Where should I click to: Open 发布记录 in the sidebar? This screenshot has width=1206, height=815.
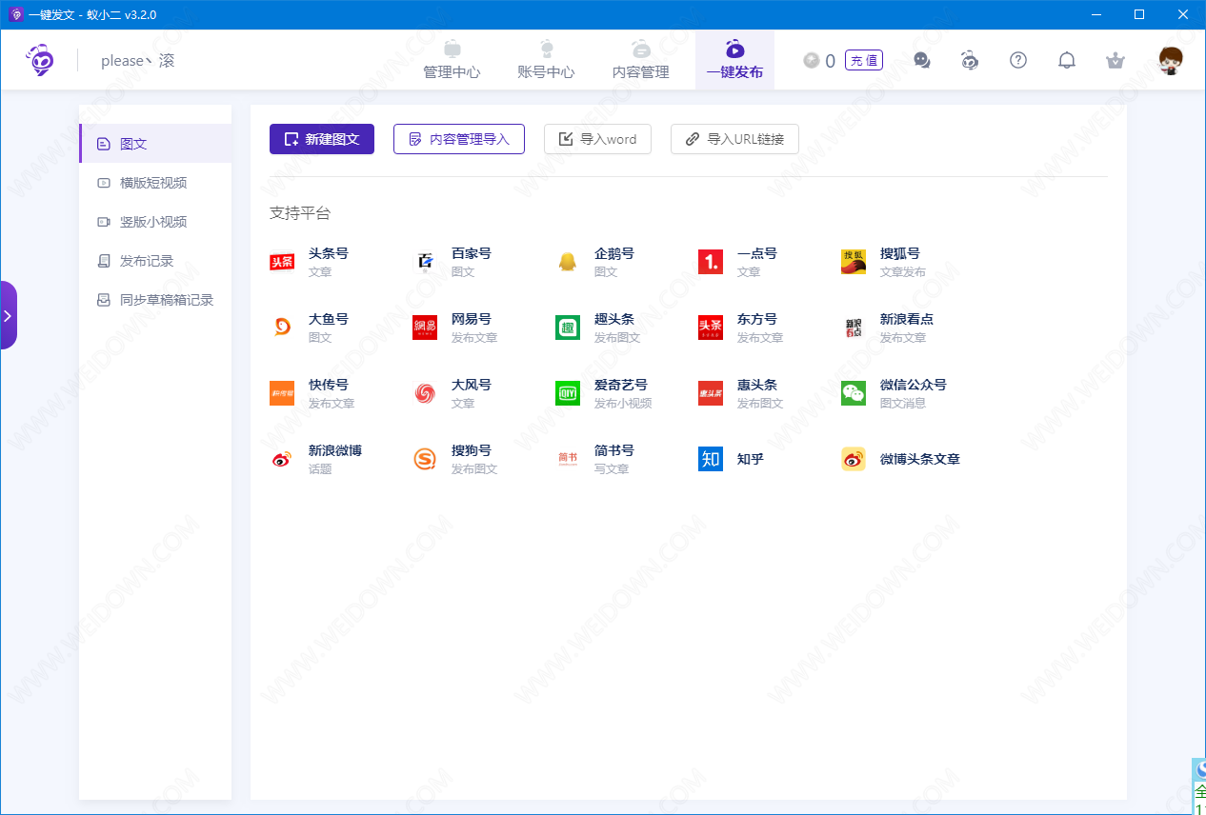147,261
